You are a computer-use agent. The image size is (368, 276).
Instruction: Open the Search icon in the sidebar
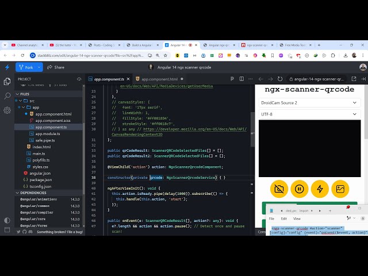(x=7, y=95)
